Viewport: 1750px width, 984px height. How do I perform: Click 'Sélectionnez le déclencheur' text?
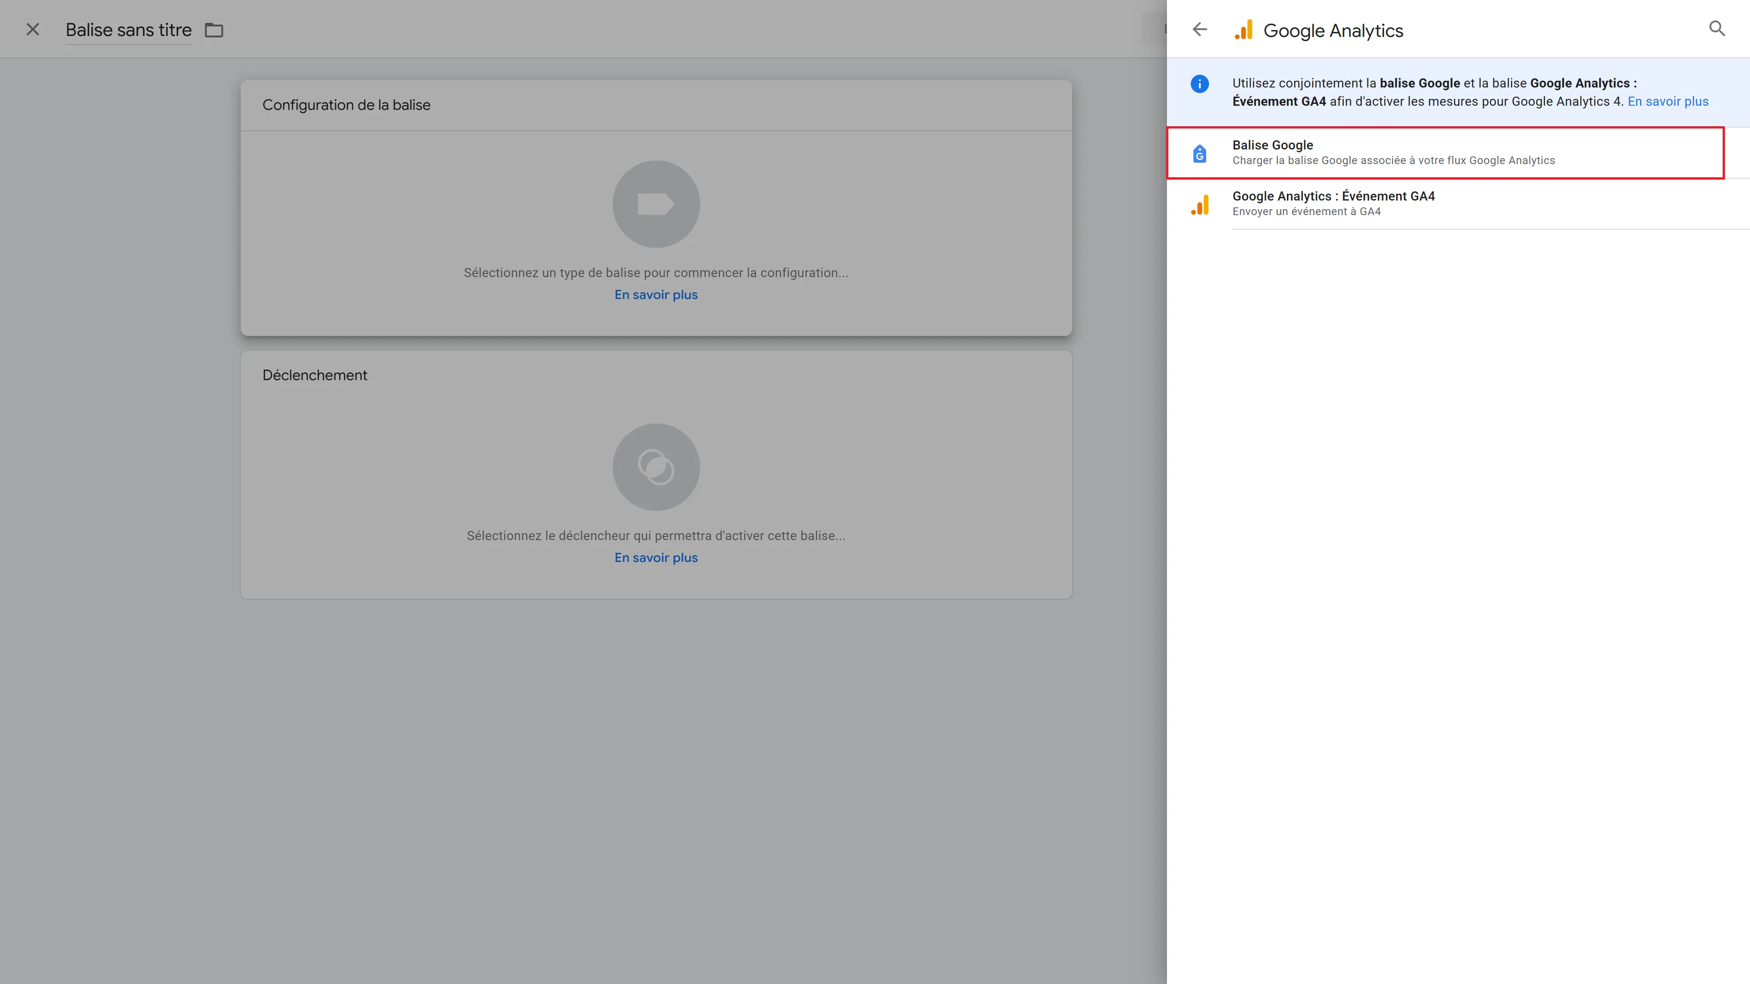click(x=656, y=535)
